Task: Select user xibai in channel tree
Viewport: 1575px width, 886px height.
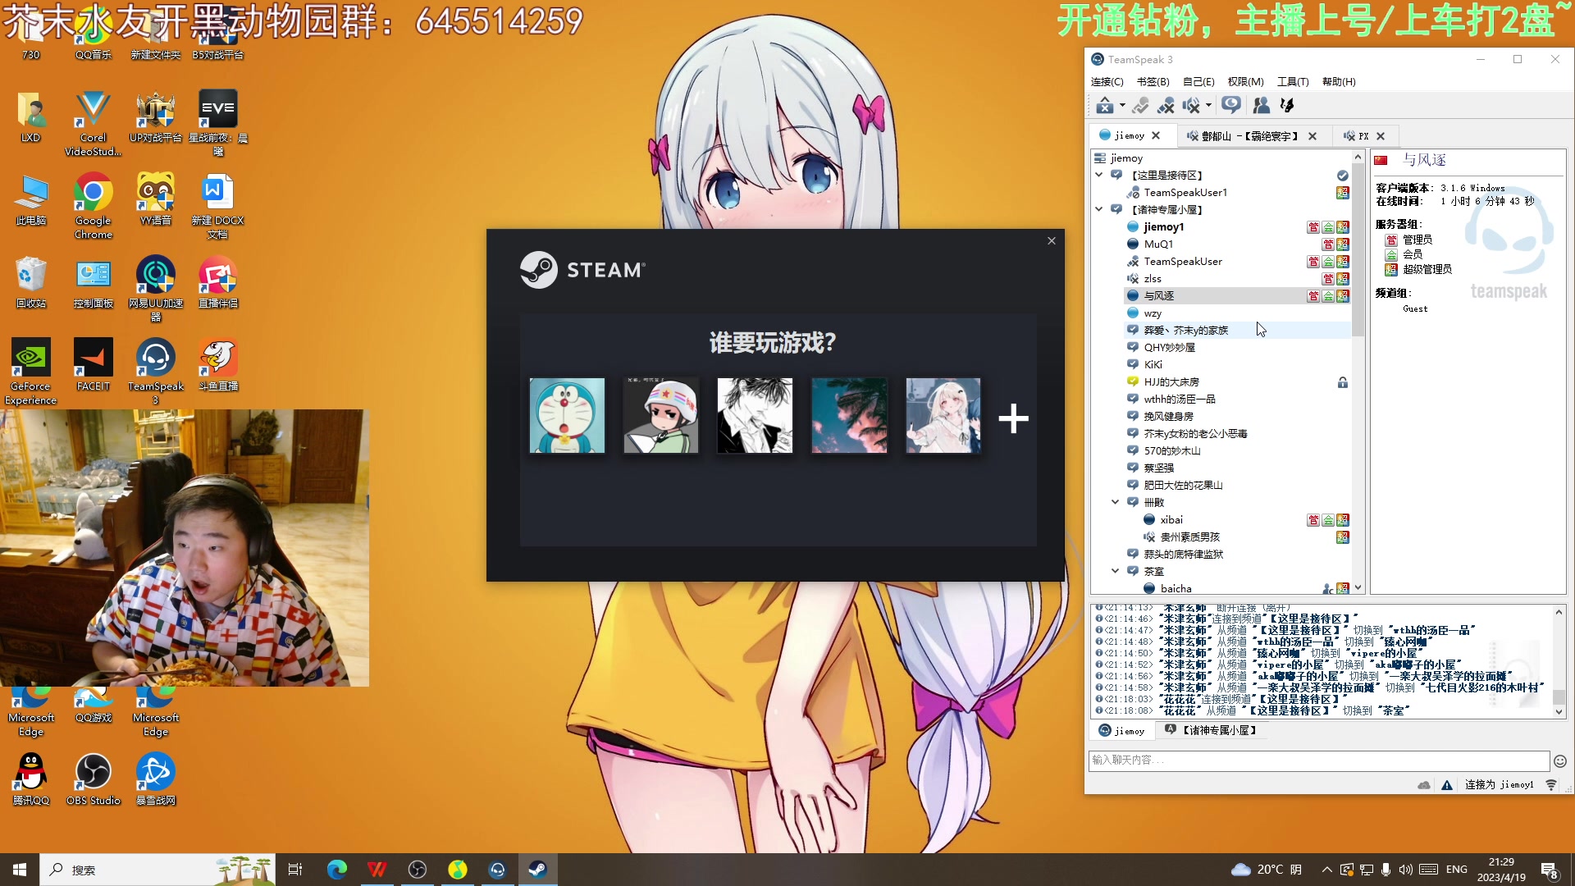Action: pos(1171,519)
